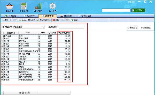This screenshot has width=155, height=95.
Task: Open the 业务处理 calculator icon
Action: 24,6
